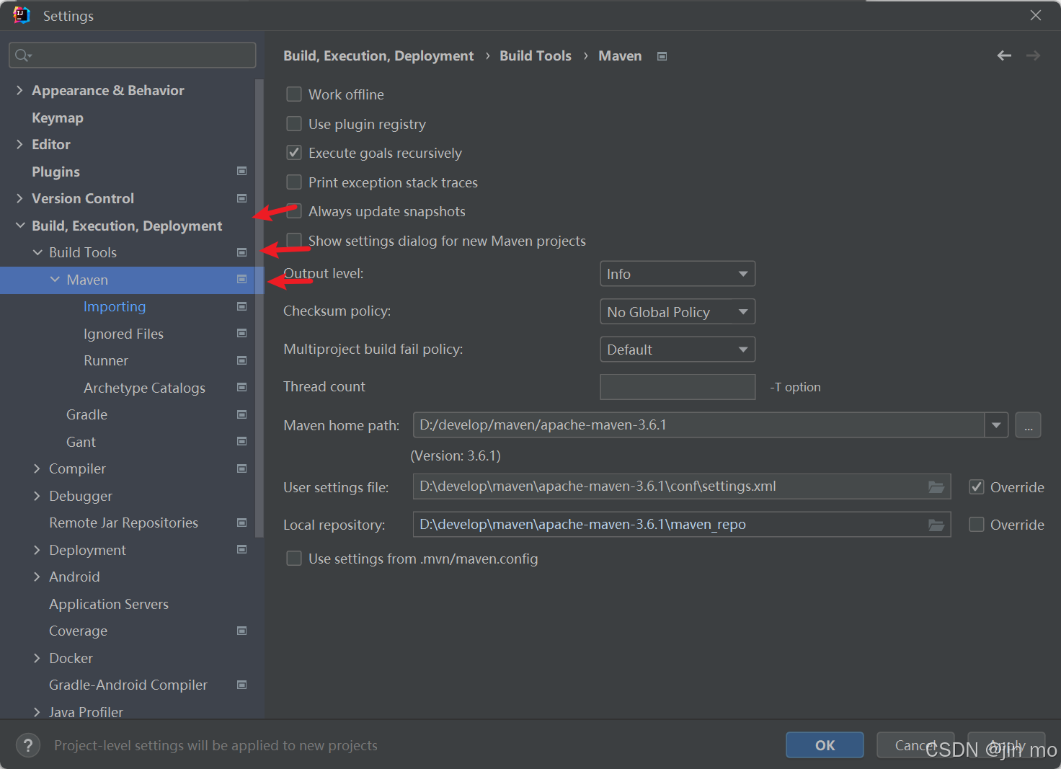Open Gradle settings page
The height and width of the screenshot is (769, 1061).
click(x=86, y=414)
